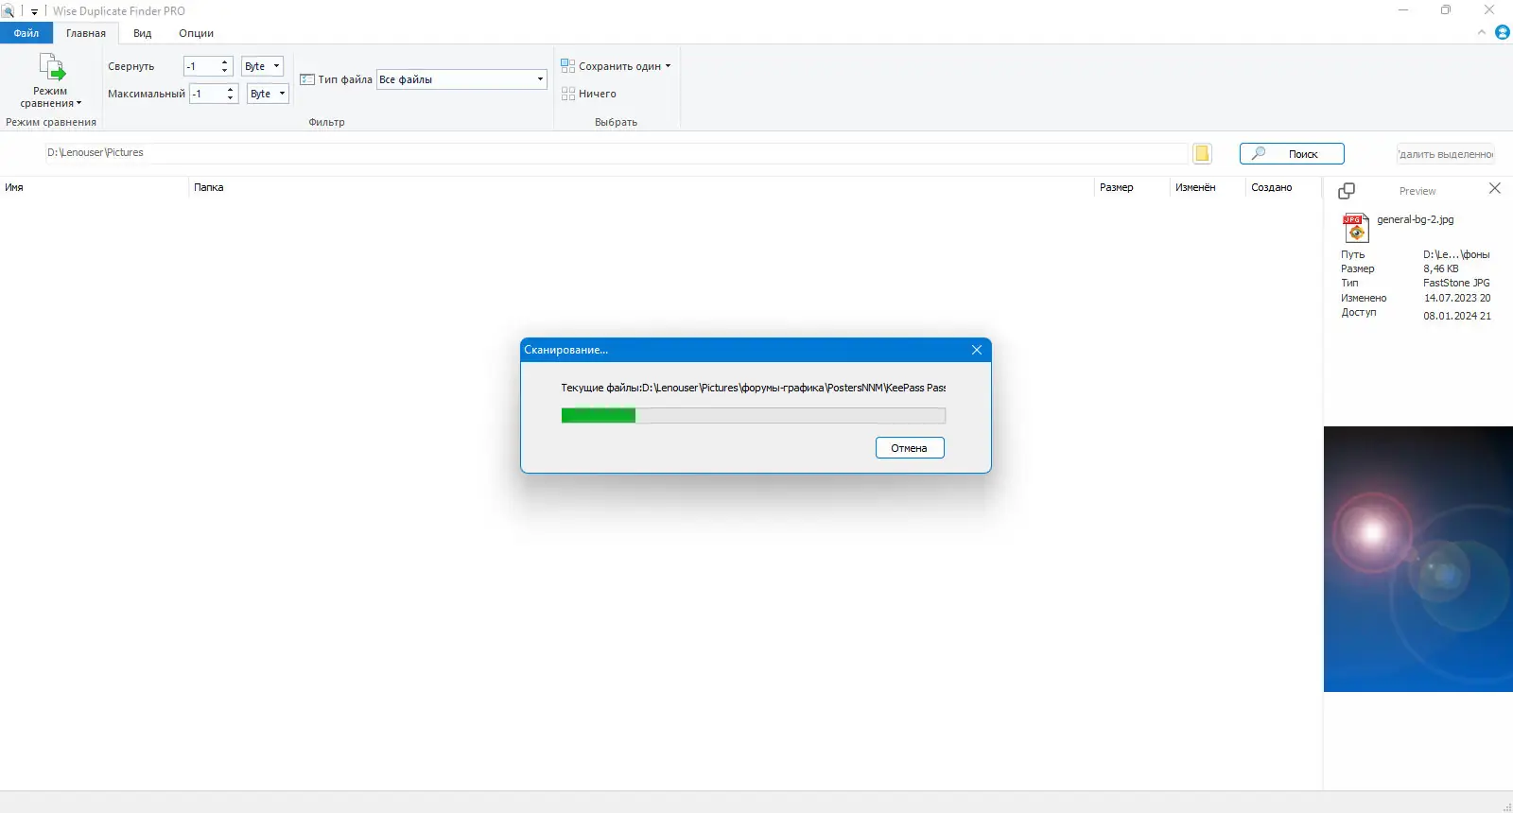Click Отмена to cancel scanning
The width and height of the screenshot is (1513, 813).
(910, 448)
